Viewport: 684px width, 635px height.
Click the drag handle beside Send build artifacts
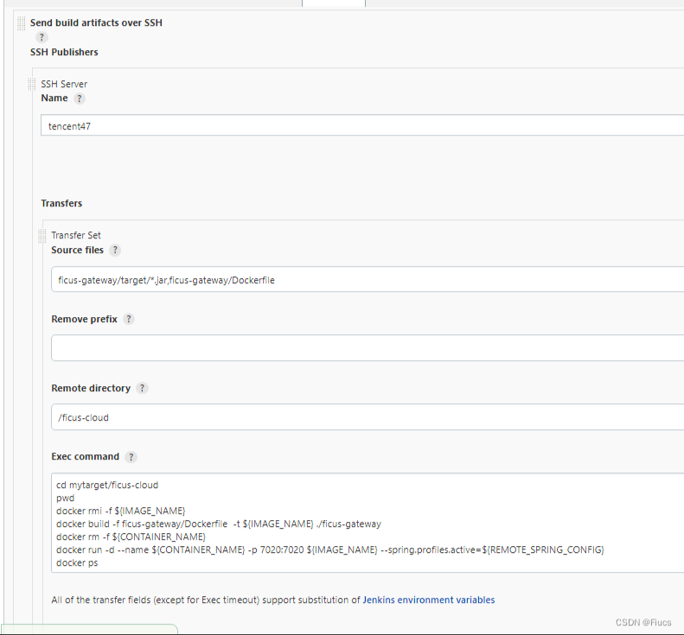coord(22,24)
